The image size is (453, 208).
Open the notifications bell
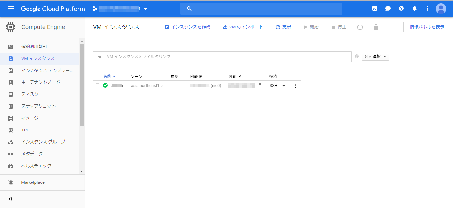tap(414, 9)
